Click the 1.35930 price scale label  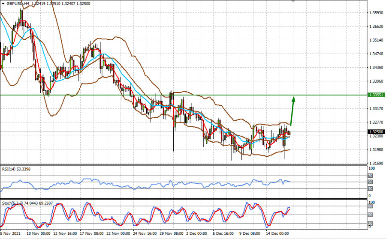pyautogui.click(x=376, y=13)
